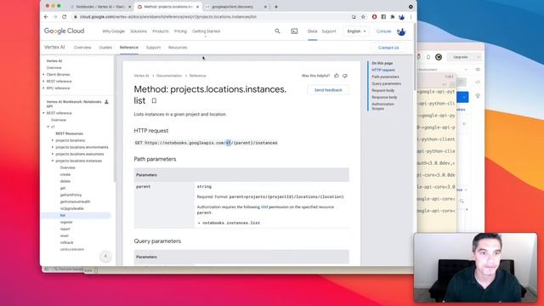Select the create method in sidebar
The width and height of the screenshot is (544, 306).
click(65, 174)
